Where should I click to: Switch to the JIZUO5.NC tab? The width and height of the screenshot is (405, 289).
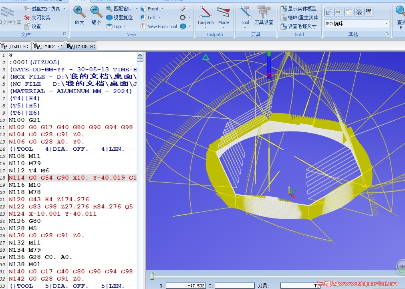pos(81,46)
